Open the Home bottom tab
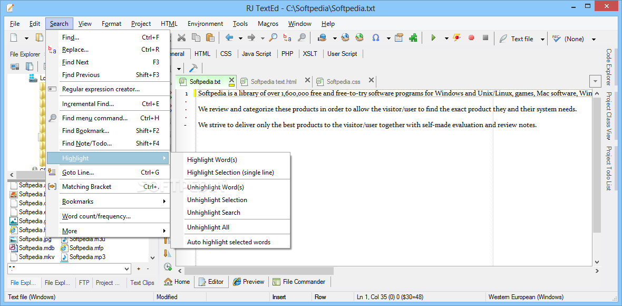Screen dimensions: 622x306 coord(177,282)
